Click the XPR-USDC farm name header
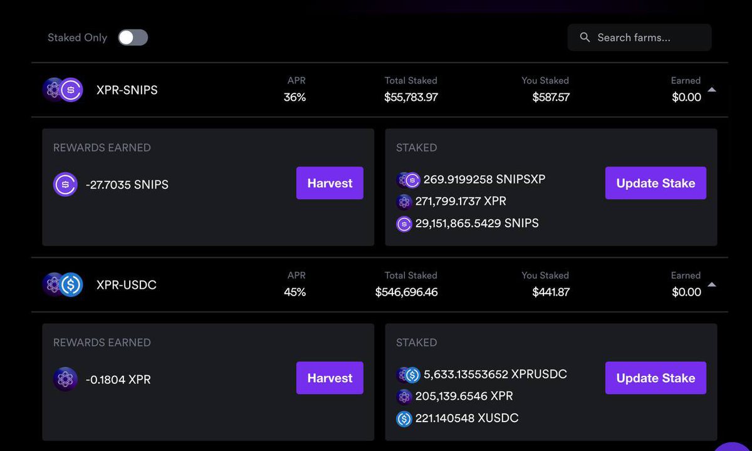Viewport: 752px width, 451px height. (127, 285)
